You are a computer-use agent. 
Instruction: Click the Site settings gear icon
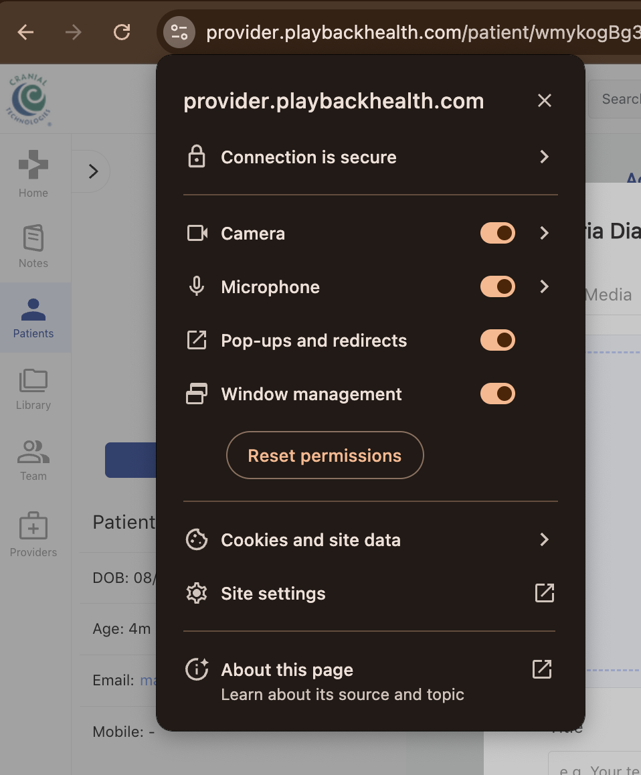pyautogui.click(x=197, y=593)
